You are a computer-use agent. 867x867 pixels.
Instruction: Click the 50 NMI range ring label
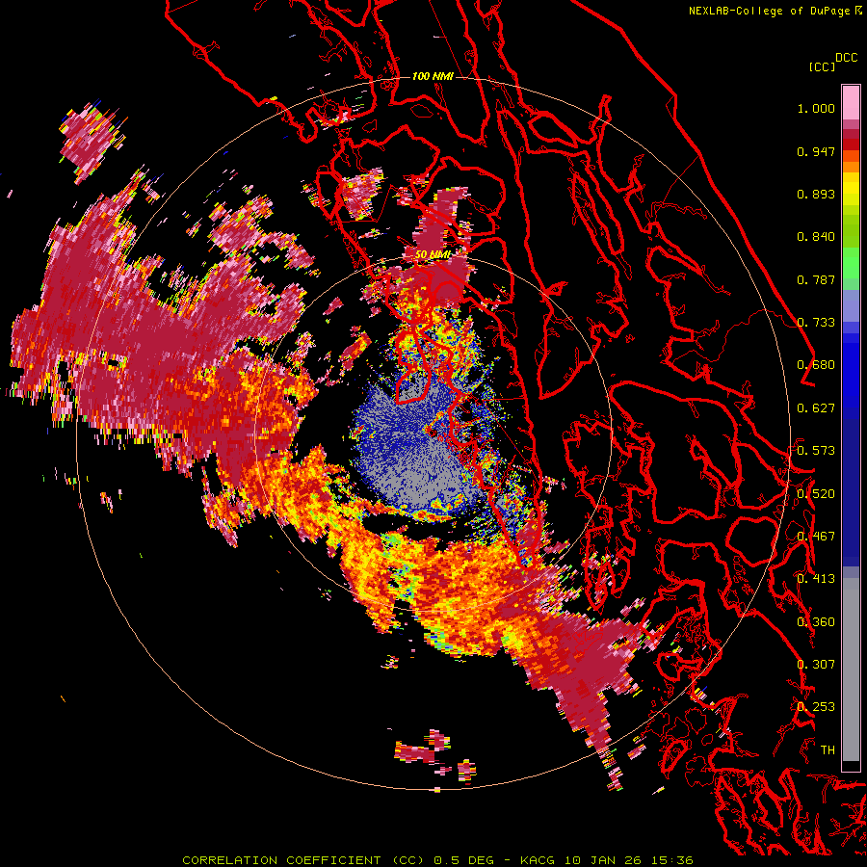click(x=433, y=255)
